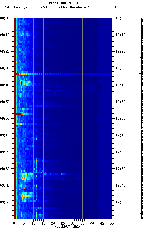Viewport: 154px width, 241px height.
Task: Click the seismogram spike at 16:33 UTC
Action: click(x=141, y=73)
